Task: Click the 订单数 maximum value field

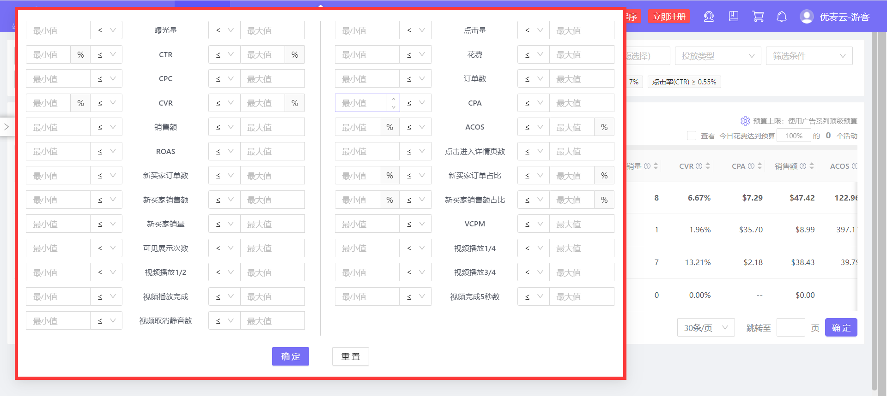Action: (582, 79)
